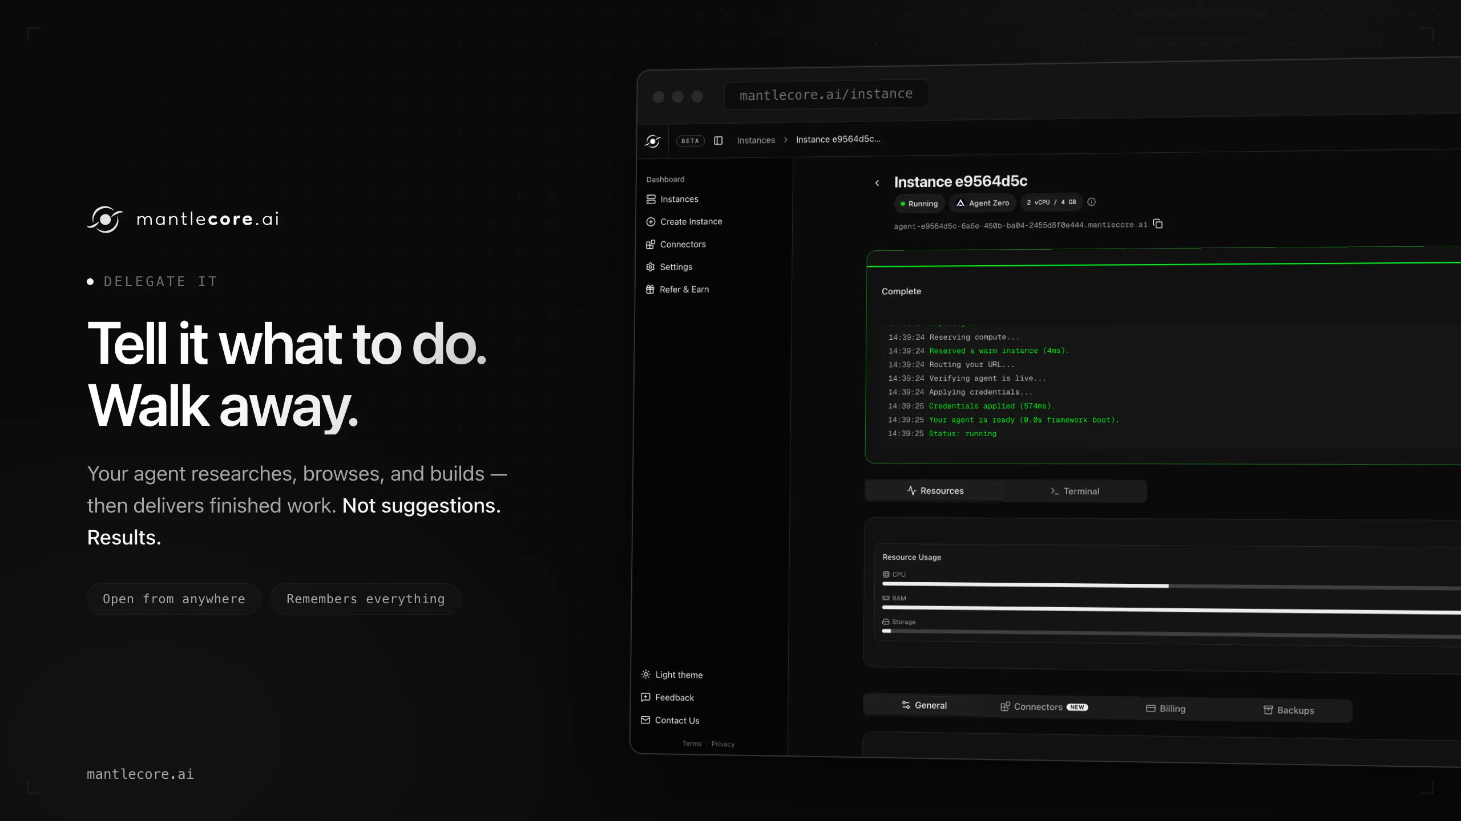Click the Create Instance plus icon
This screenshot has height=821, width=1461.
651,222
